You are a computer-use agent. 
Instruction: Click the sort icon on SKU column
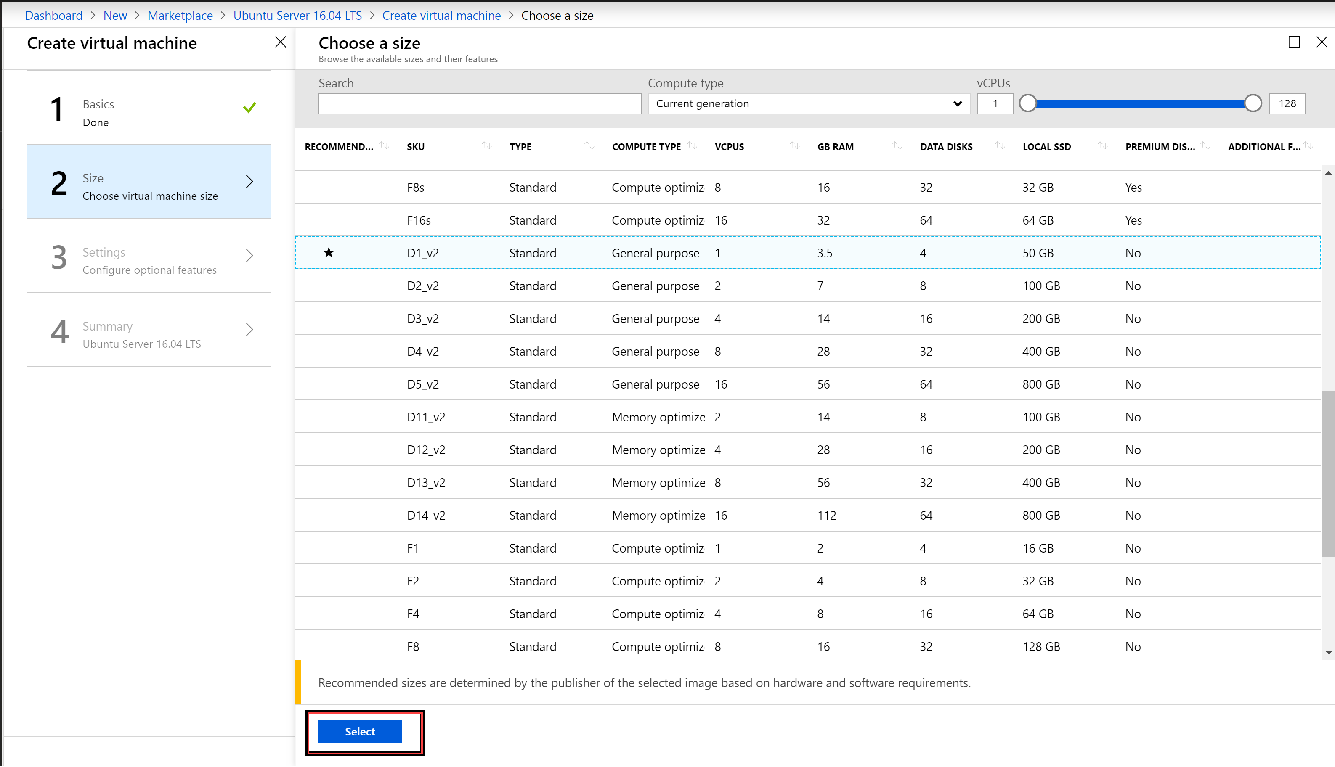[x=486, y=147]
